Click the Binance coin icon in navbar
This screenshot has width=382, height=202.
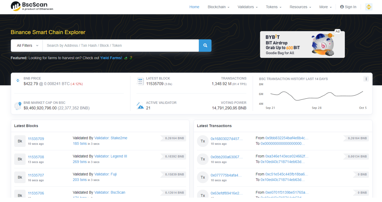pos(369,7)
